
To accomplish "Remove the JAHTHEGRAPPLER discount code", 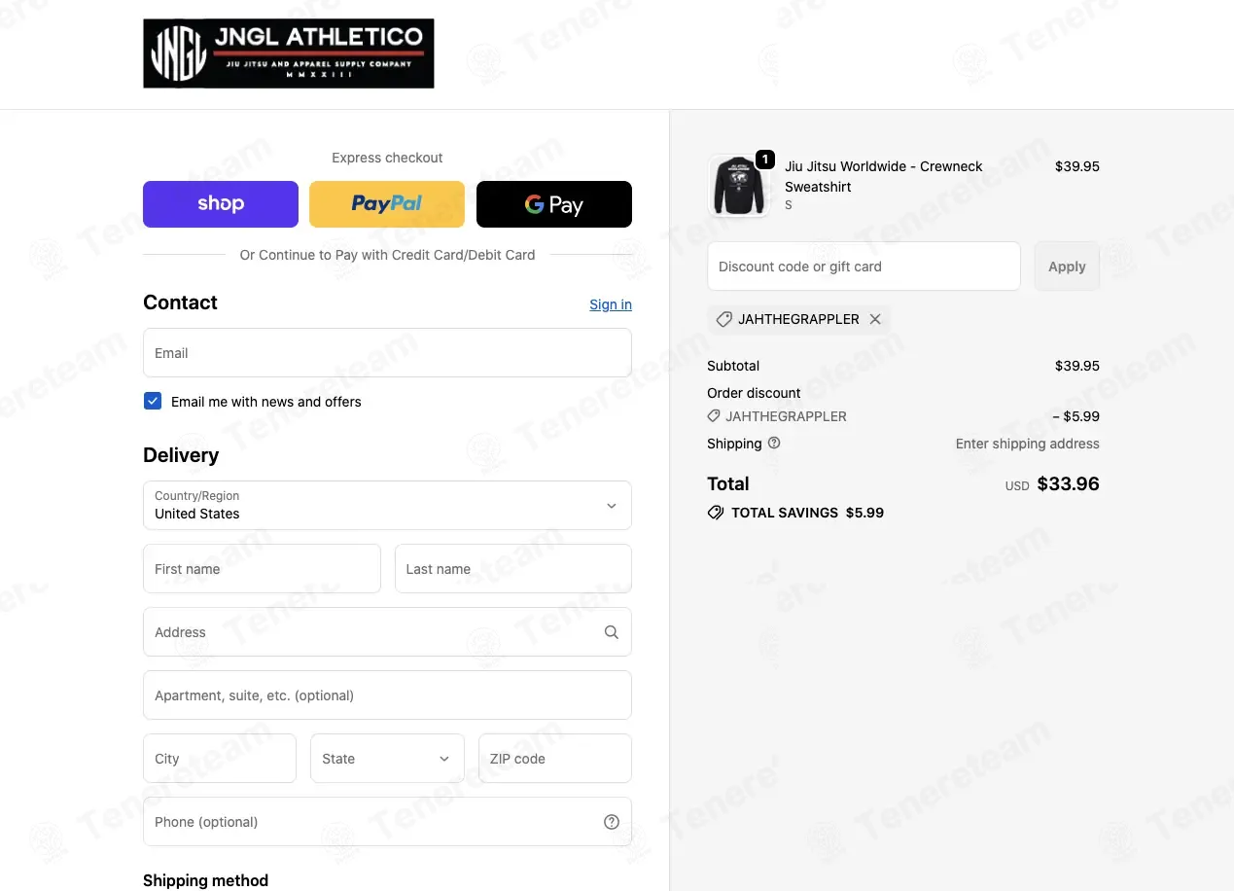I will (x=875, y=319).
